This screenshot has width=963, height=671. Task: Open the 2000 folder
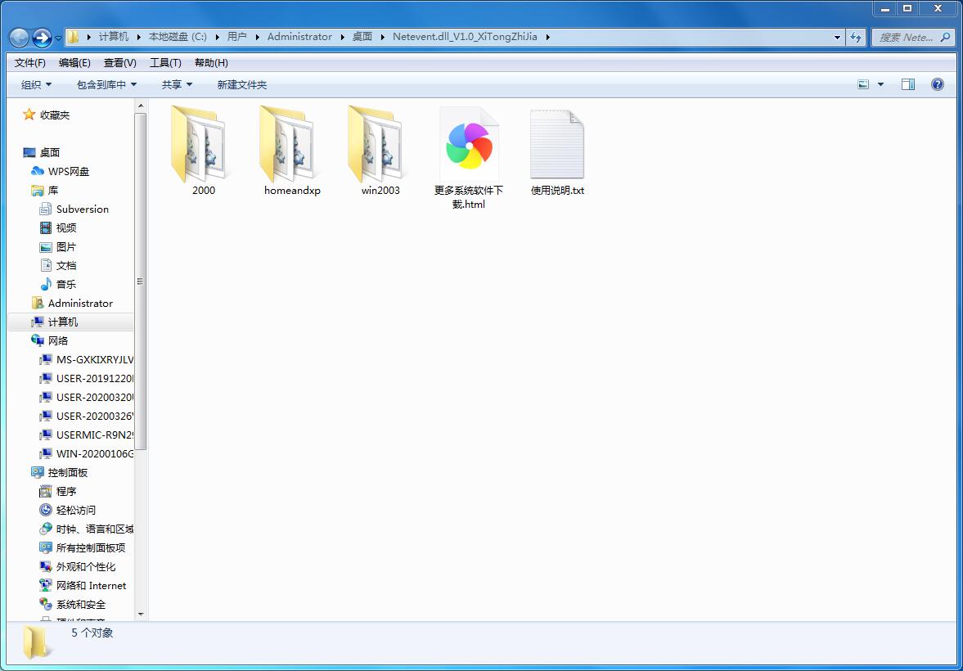click(198, 144)
